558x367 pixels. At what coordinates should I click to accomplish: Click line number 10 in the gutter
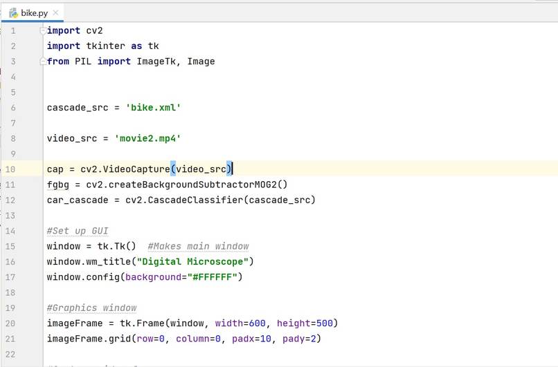click(10, 169)
